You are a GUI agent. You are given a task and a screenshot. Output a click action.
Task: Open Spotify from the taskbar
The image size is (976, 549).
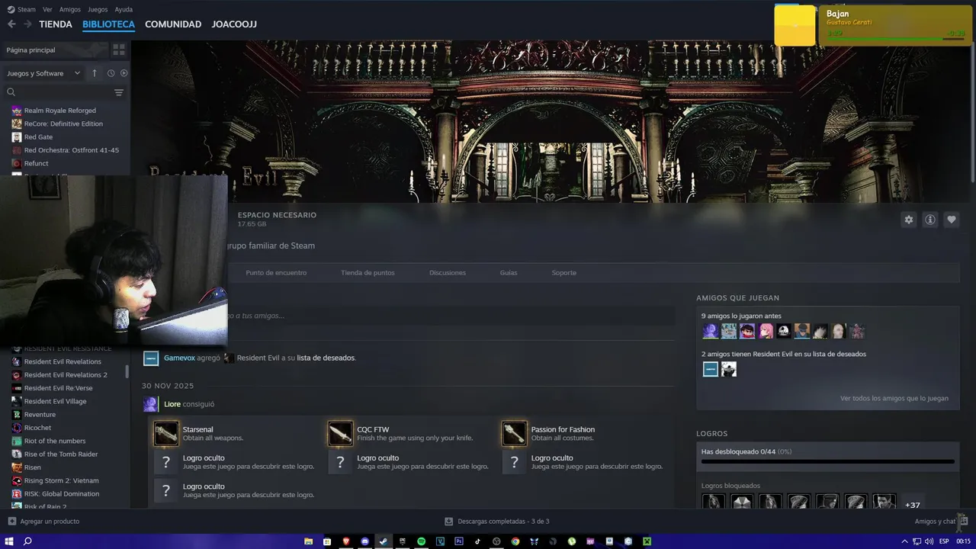(421, 541)
